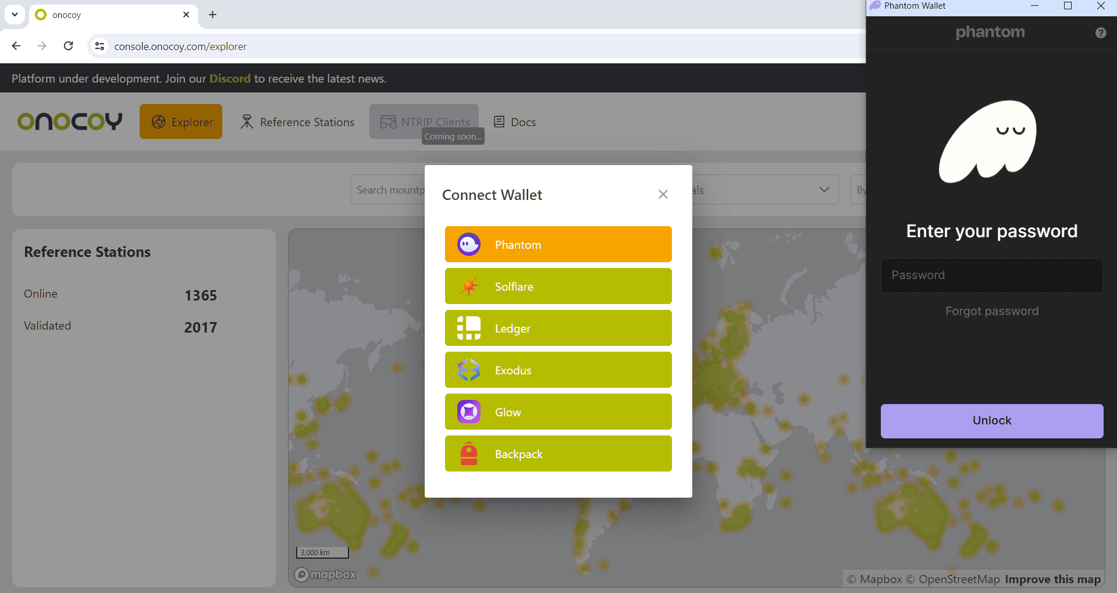
Task: Click the Docs document icon
Action: pyautogui.click(x=499, y=122)
